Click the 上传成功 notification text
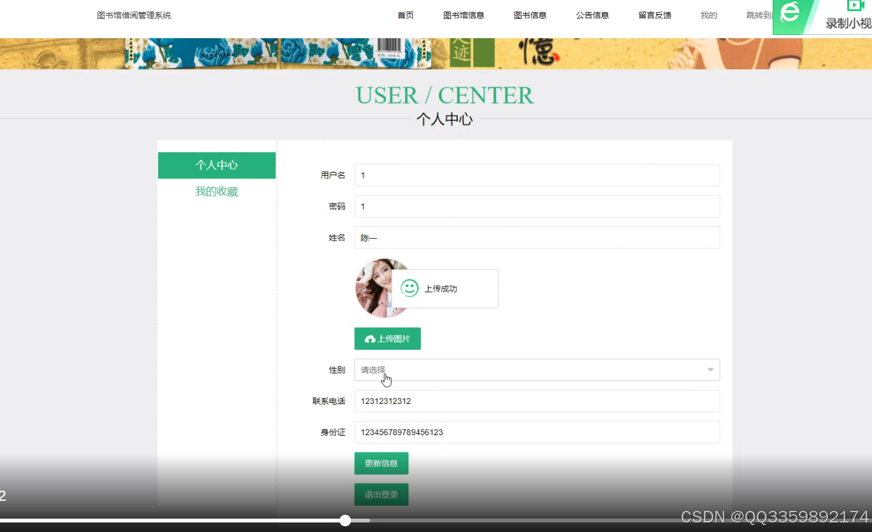The image size is (872, 532). coord(441,289)
